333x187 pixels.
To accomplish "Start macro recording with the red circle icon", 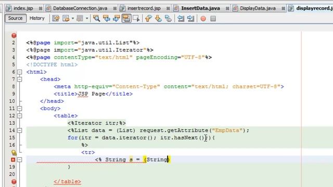I will (x=203, y=19).
